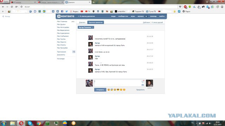The image size is (225, 126).
Task: Send the message with the Отправить button
Action: click(x=100, y=90)
